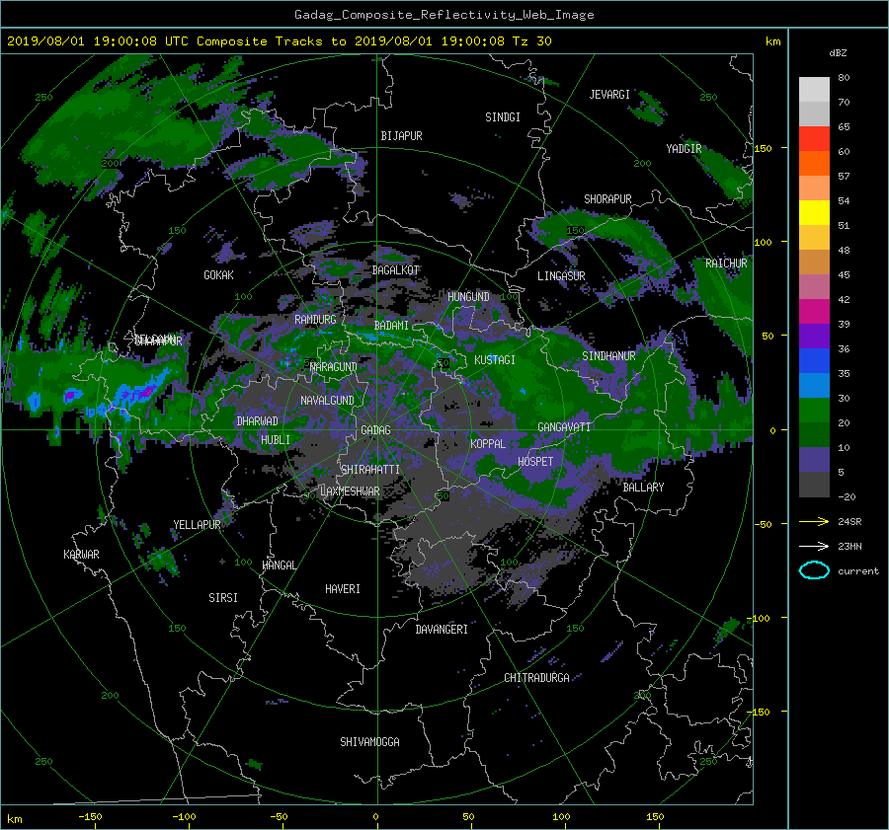Click the HUNGUND city label
Screen dimensions: 889x830
[x=468, y=297]
